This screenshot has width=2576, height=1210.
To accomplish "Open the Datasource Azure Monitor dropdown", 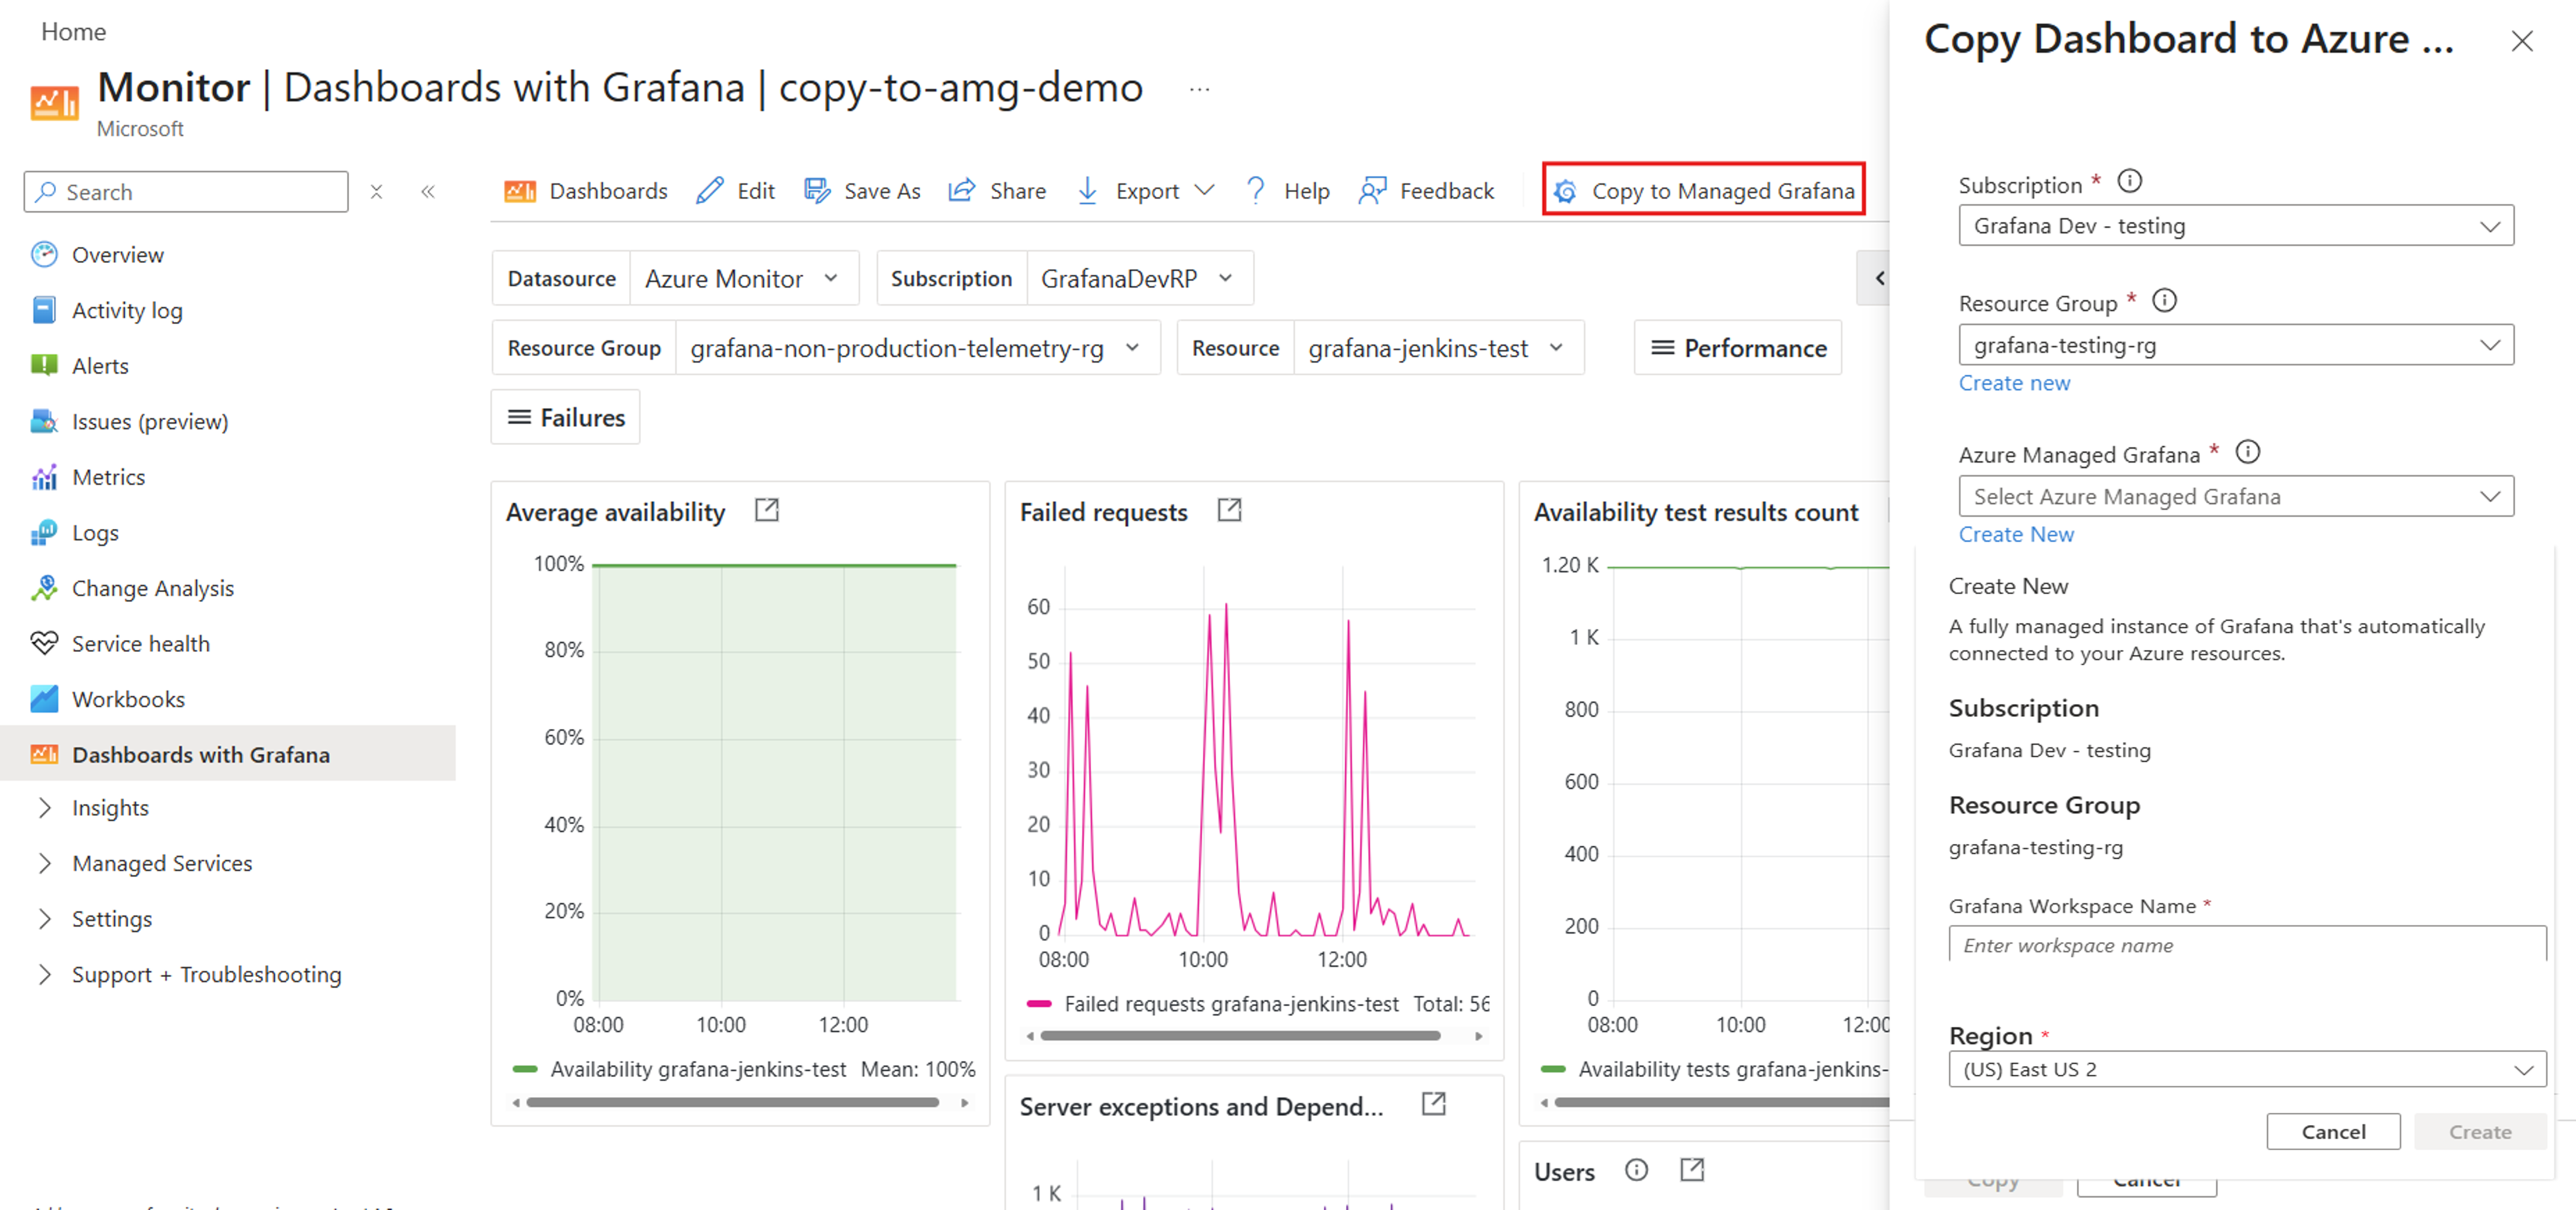I will (743, 279).
